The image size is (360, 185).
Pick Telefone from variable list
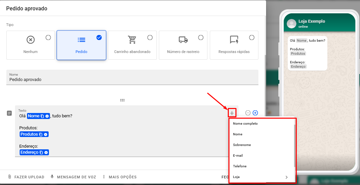coord(240,166)
